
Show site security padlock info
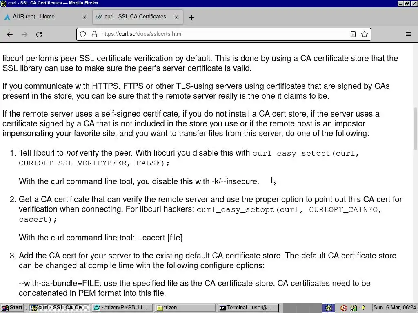coord(94,34)
